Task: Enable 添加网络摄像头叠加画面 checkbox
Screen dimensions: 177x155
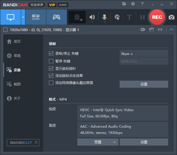Action: (51, 83)
